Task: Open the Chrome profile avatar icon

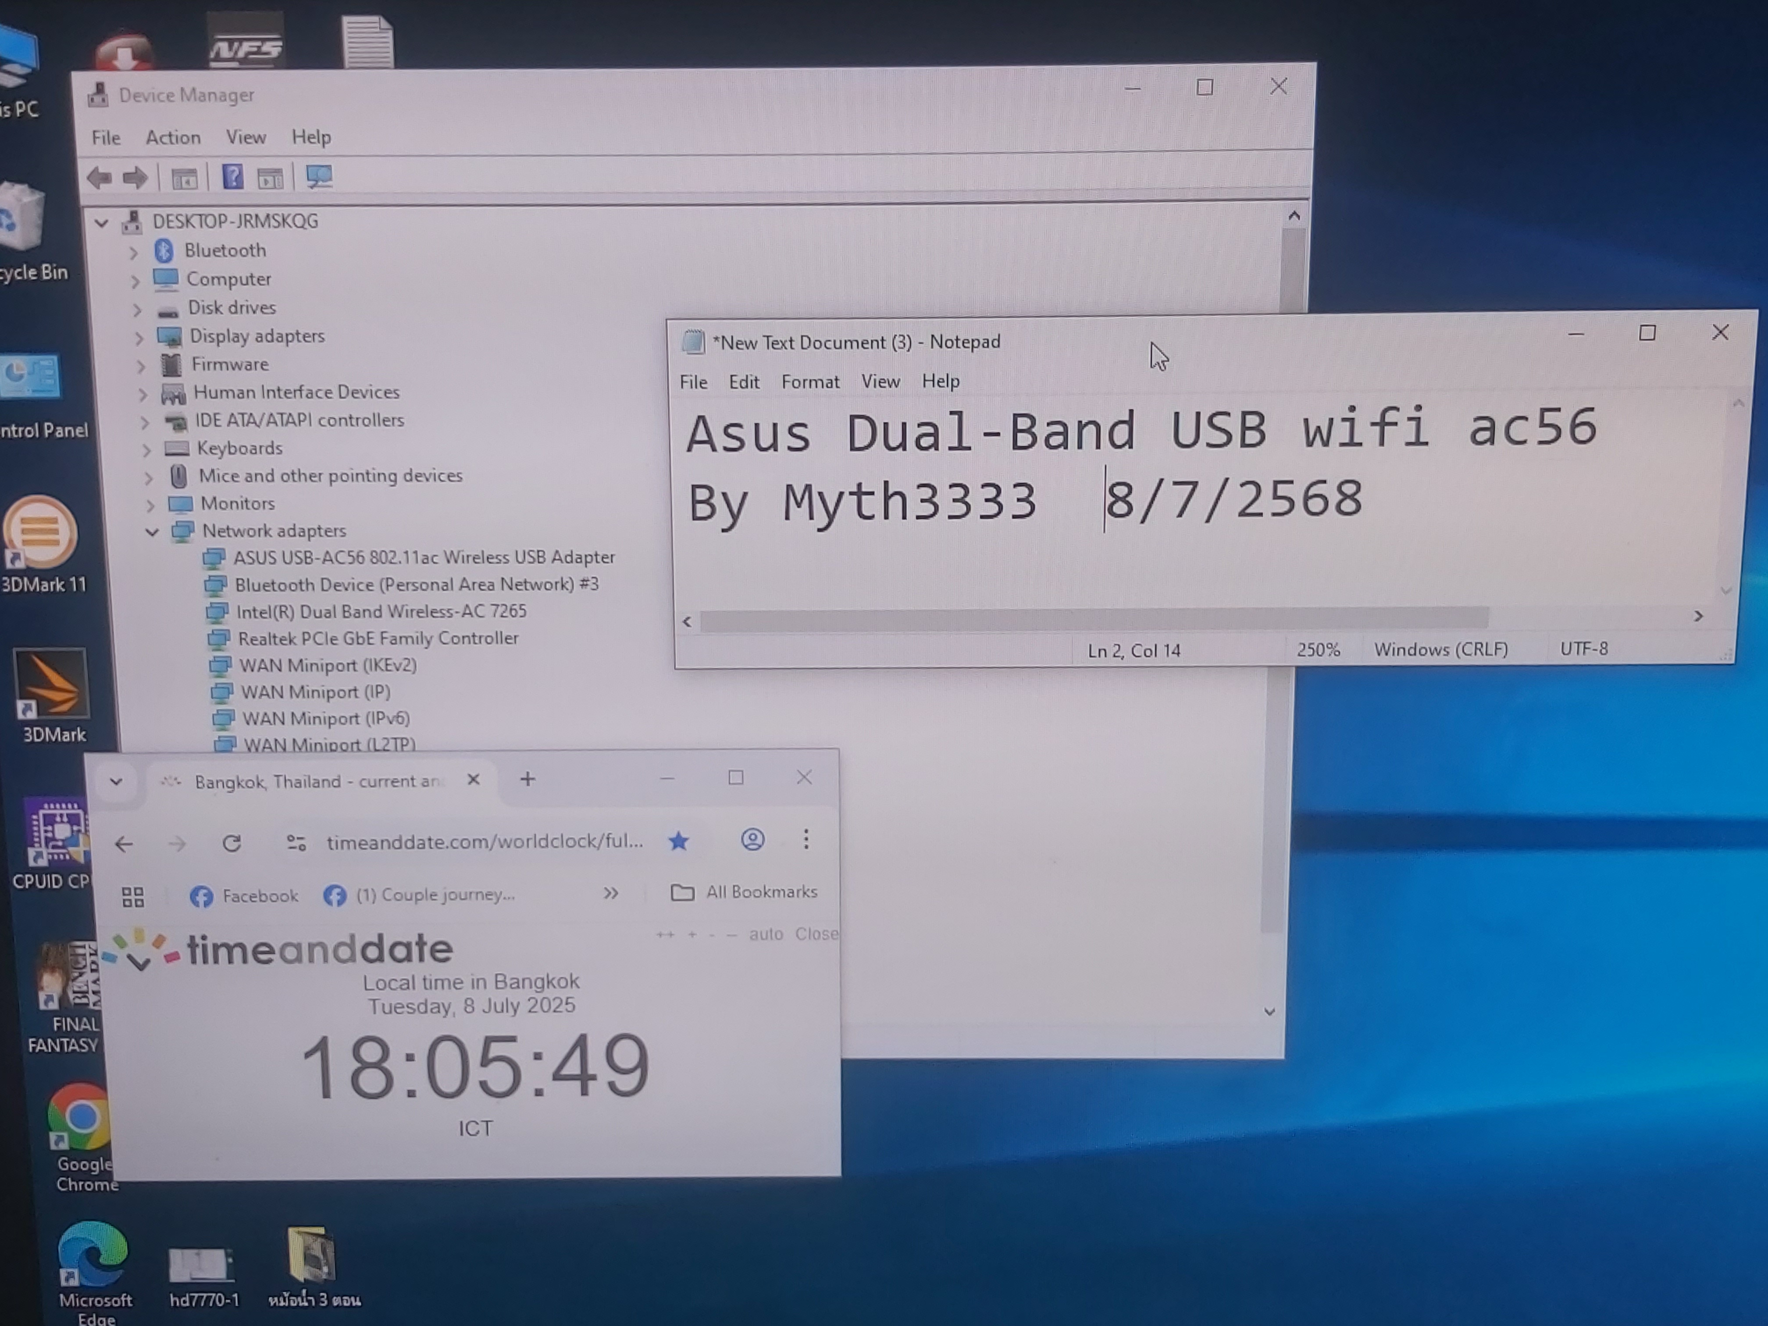Action: (x=752, y=839)
